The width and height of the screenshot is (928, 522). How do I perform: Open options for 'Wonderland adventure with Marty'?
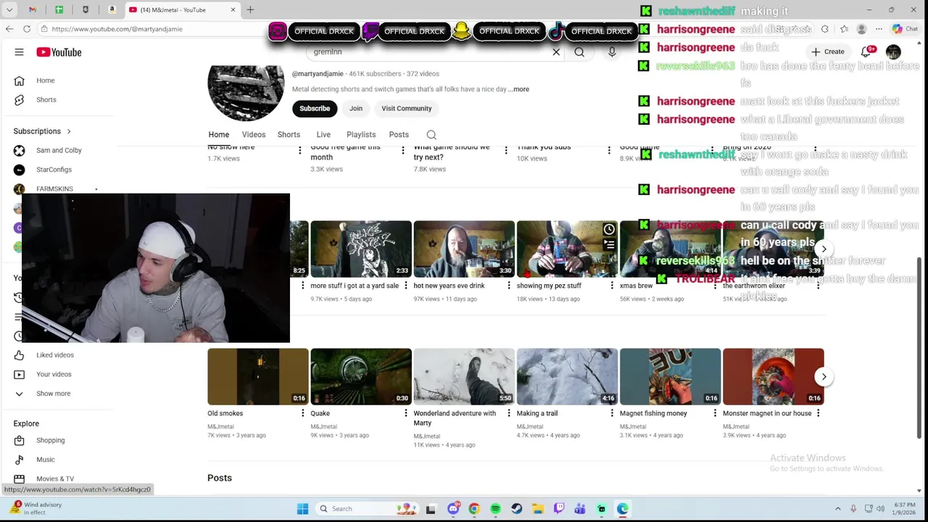coord(509,413)
